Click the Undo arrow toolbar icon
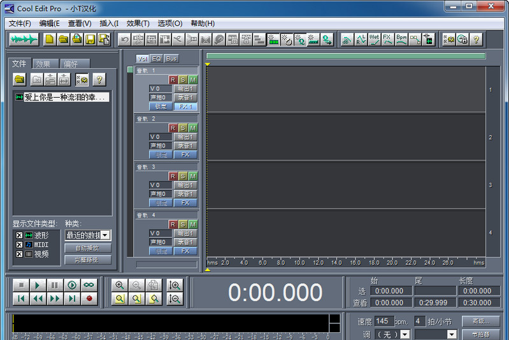 tap(124, 40)
